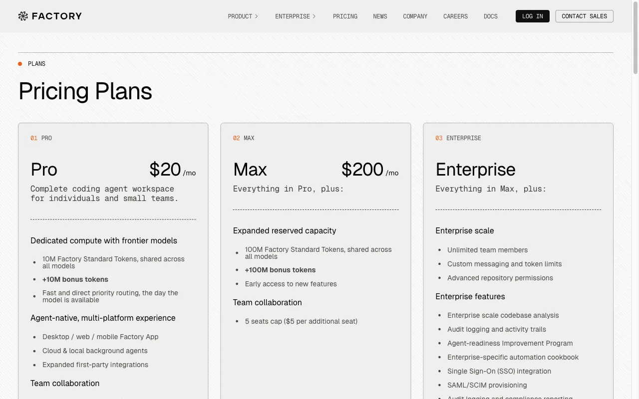Click Pro card 'Team collaboration' heading
The height and width of the screenshot is (399, 639).
[x=65, y=384]
